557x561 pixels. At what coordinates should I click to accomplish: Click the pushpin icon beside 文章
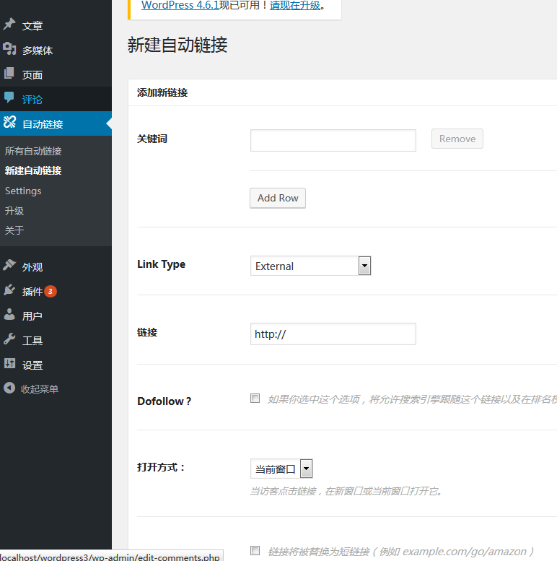[9, 25]
